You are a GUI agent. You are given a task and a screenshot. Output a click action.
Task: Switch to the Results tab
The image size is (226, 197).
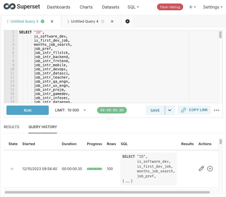click(11, 127)
